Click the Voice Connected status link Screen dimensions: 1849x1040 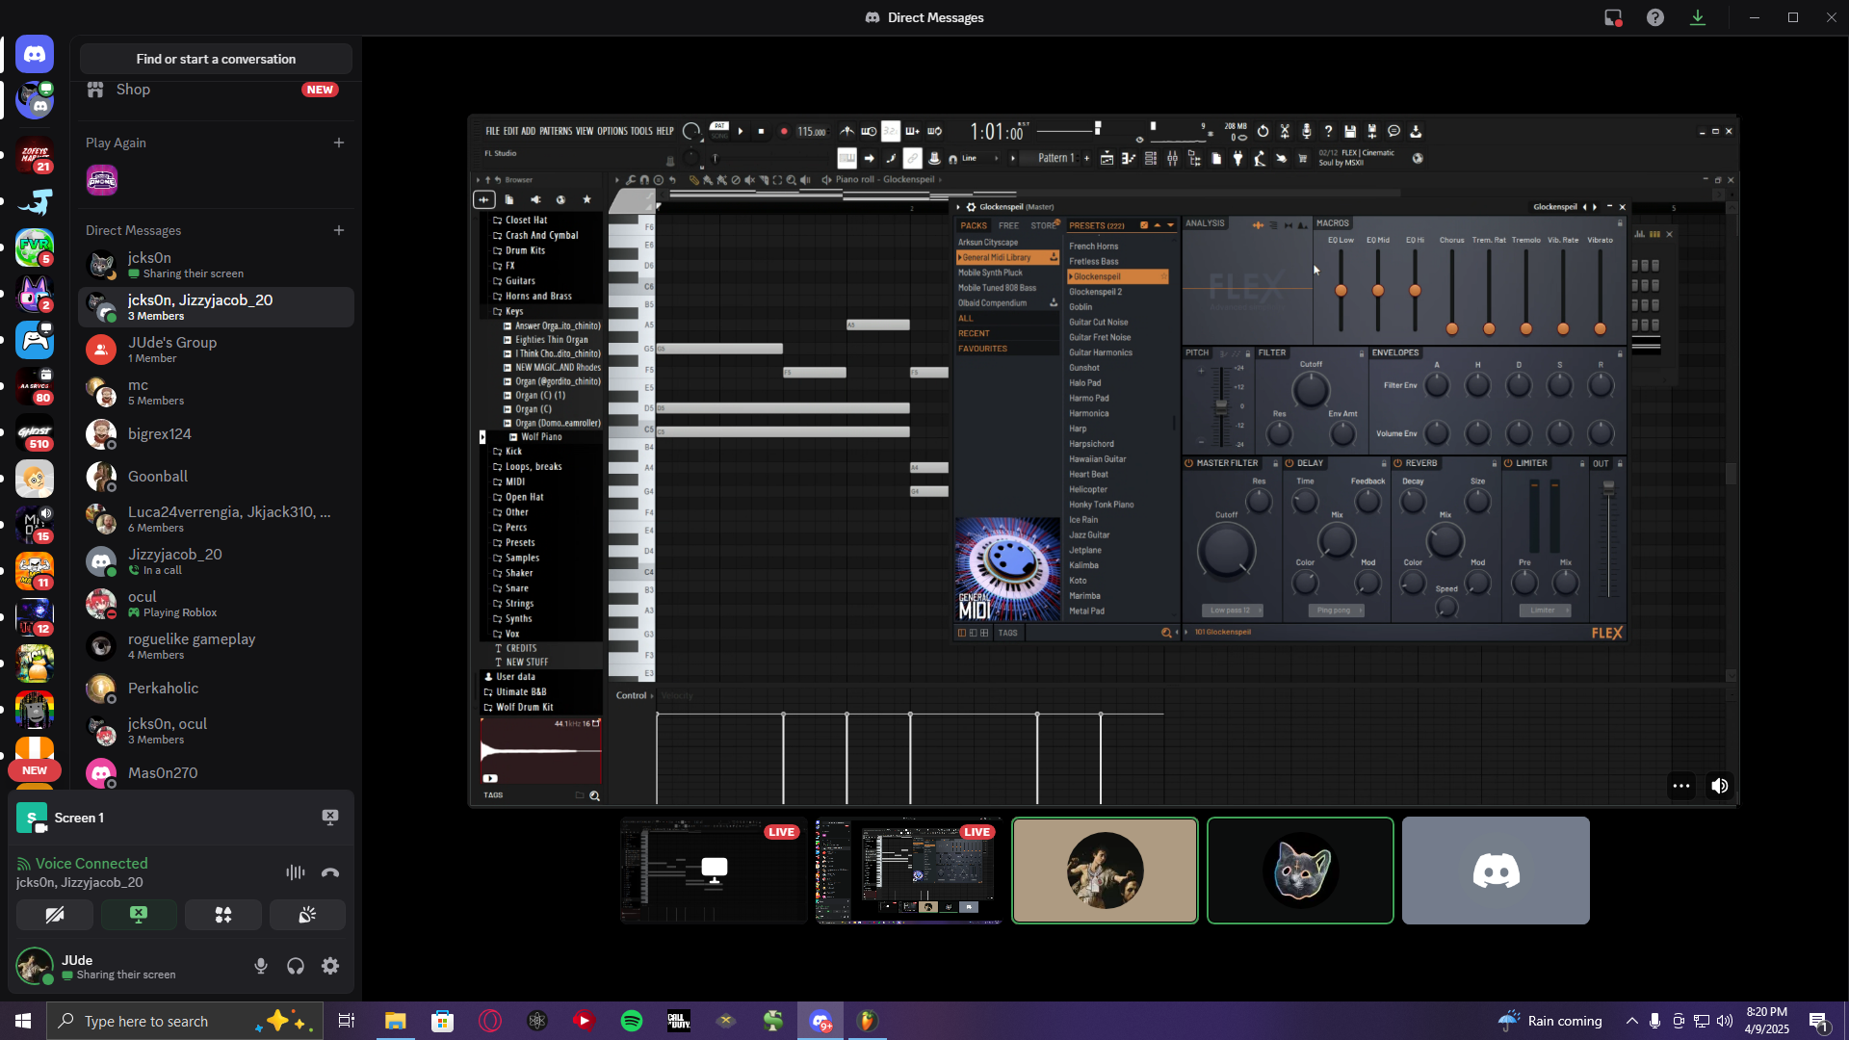91,864
